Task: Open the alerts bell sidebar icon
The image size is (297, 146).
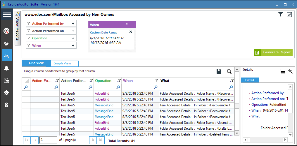Action: (7, 68)
